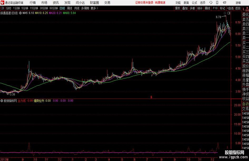
Task: Click the diamond icon above the chart
Action: 225,13
